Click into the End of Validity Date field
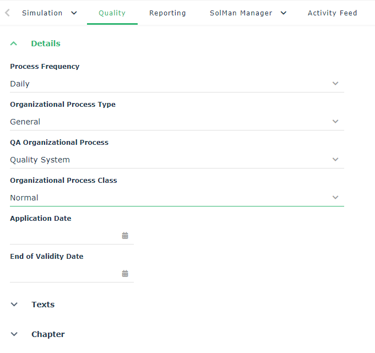The image size is (375, 353). click(x=63, y=274)
